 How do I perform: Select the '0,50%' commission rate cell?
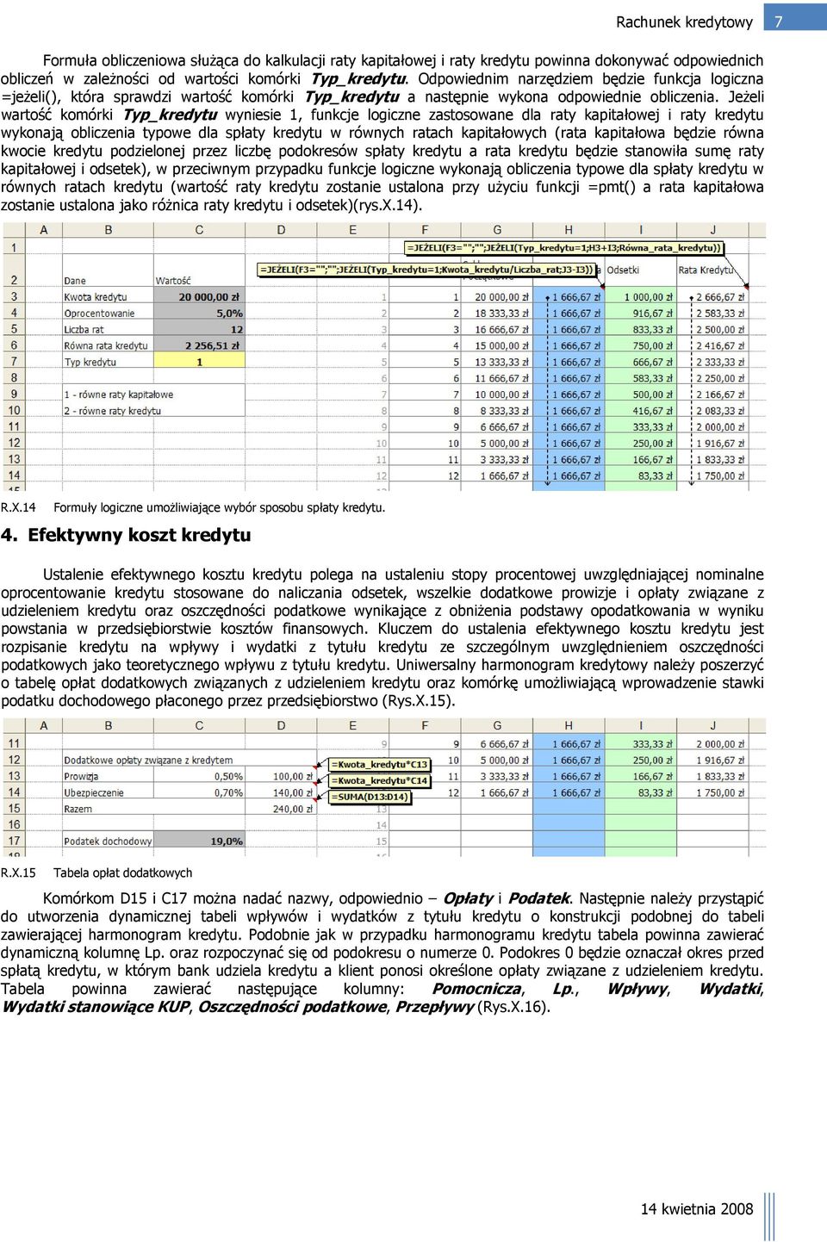(x=199, y=776)
